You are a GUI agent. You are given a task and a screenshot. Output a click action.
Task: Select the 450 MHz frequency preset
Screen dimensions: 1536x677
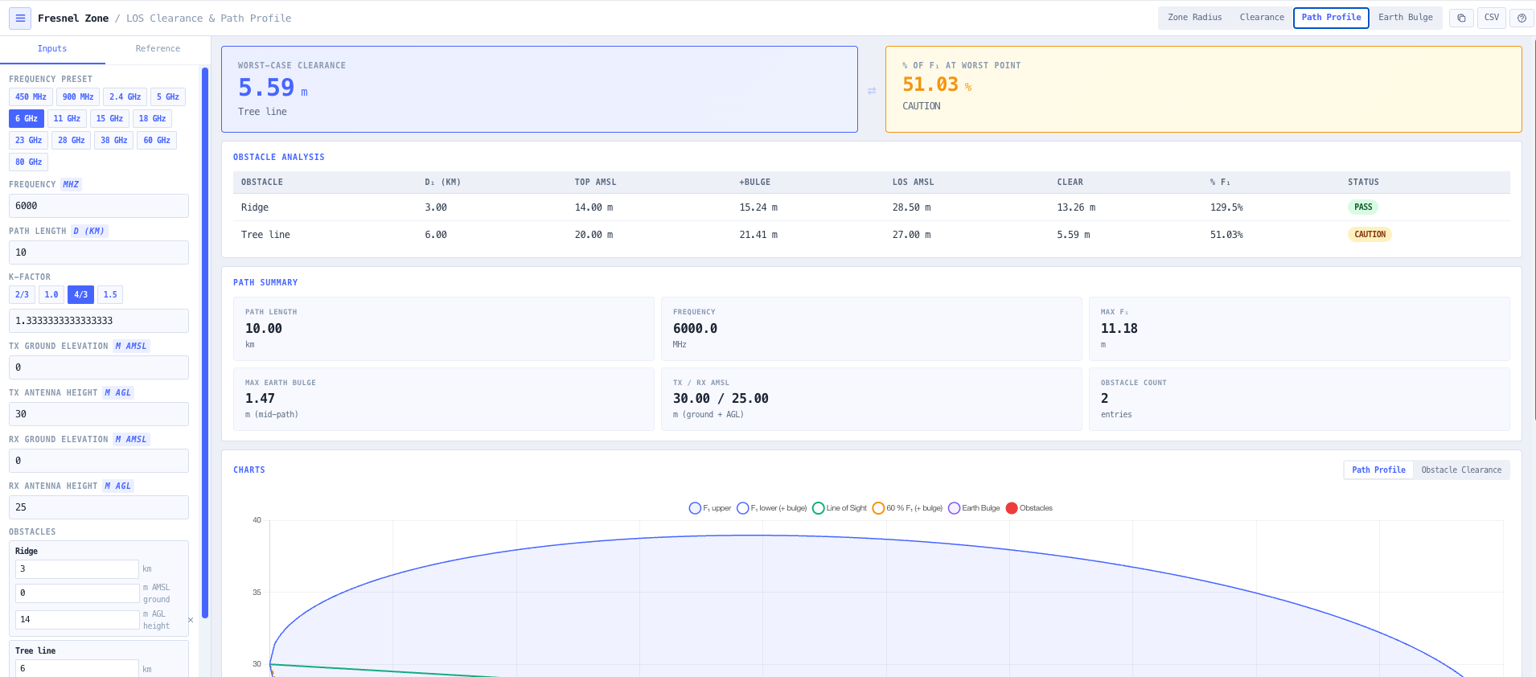(31, 96)
